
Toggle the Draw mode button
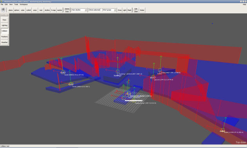(x=120, y=10)
